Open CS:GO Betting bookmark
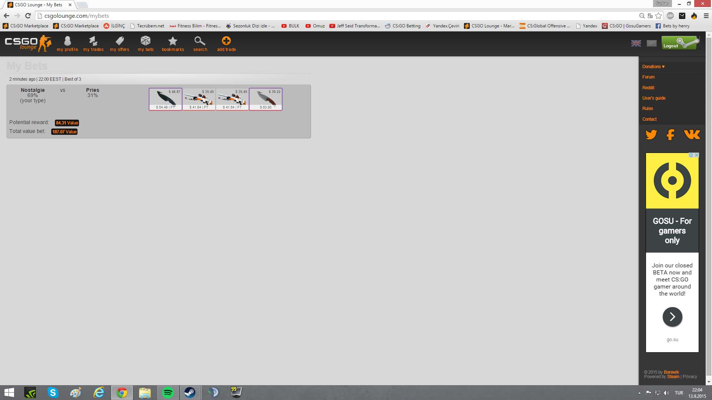The width and height of the screenshot is (712, 400). [403, 26]
